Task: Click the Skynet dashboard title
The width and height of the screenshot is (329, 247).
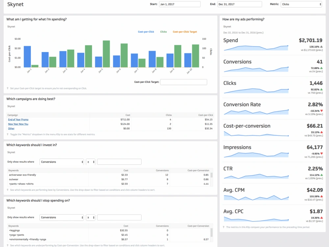Action: (x=15, y=4)
